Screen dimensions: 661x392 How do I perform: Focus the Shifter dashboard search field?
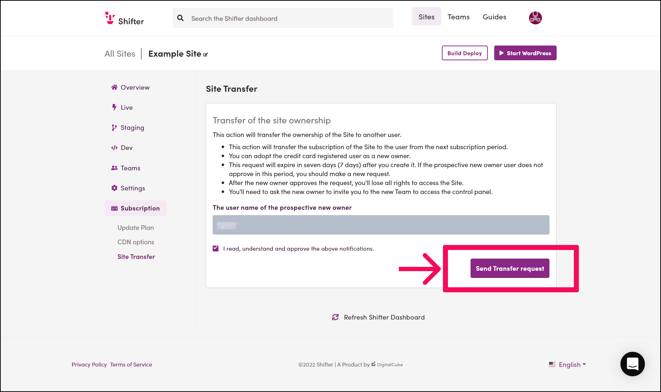pyautogui.click(x=283, y=18)
